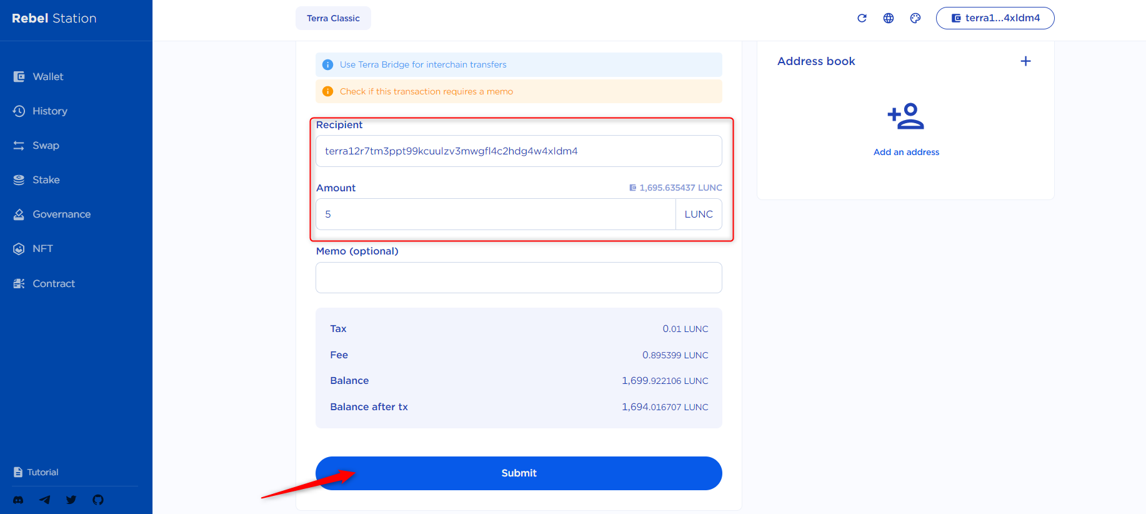1146x514 pixels.
Task: Open the Twitter icon link
Action: tap(71, 500)
